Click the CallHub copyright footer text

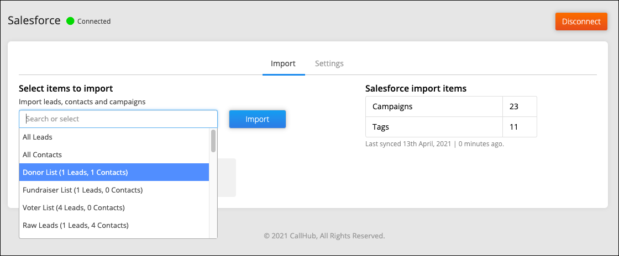pos(324,236)
